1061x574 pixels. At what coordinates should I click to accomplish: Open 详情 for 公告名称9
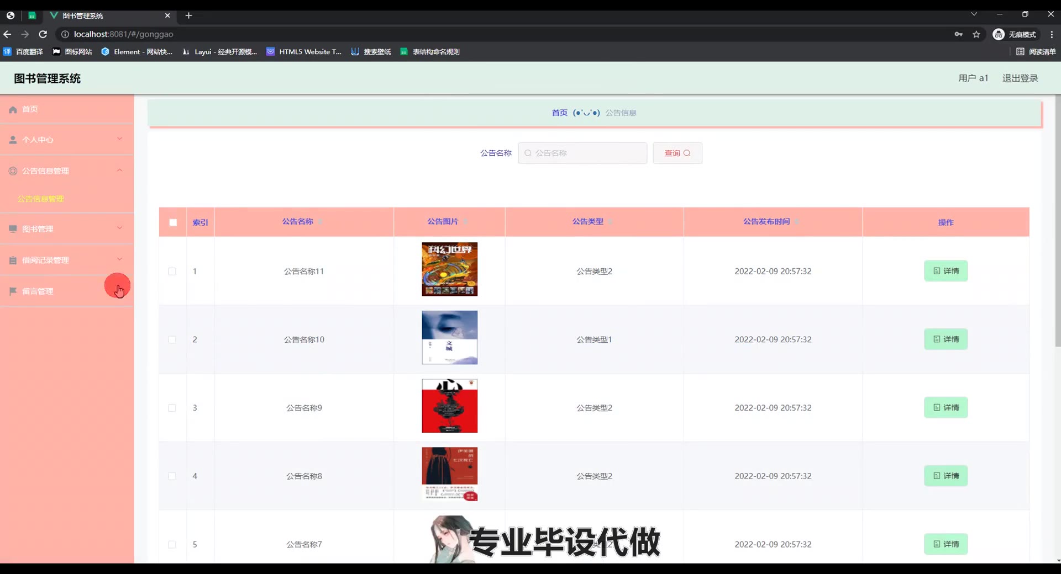pyautogui.click(x=946, y=408)
